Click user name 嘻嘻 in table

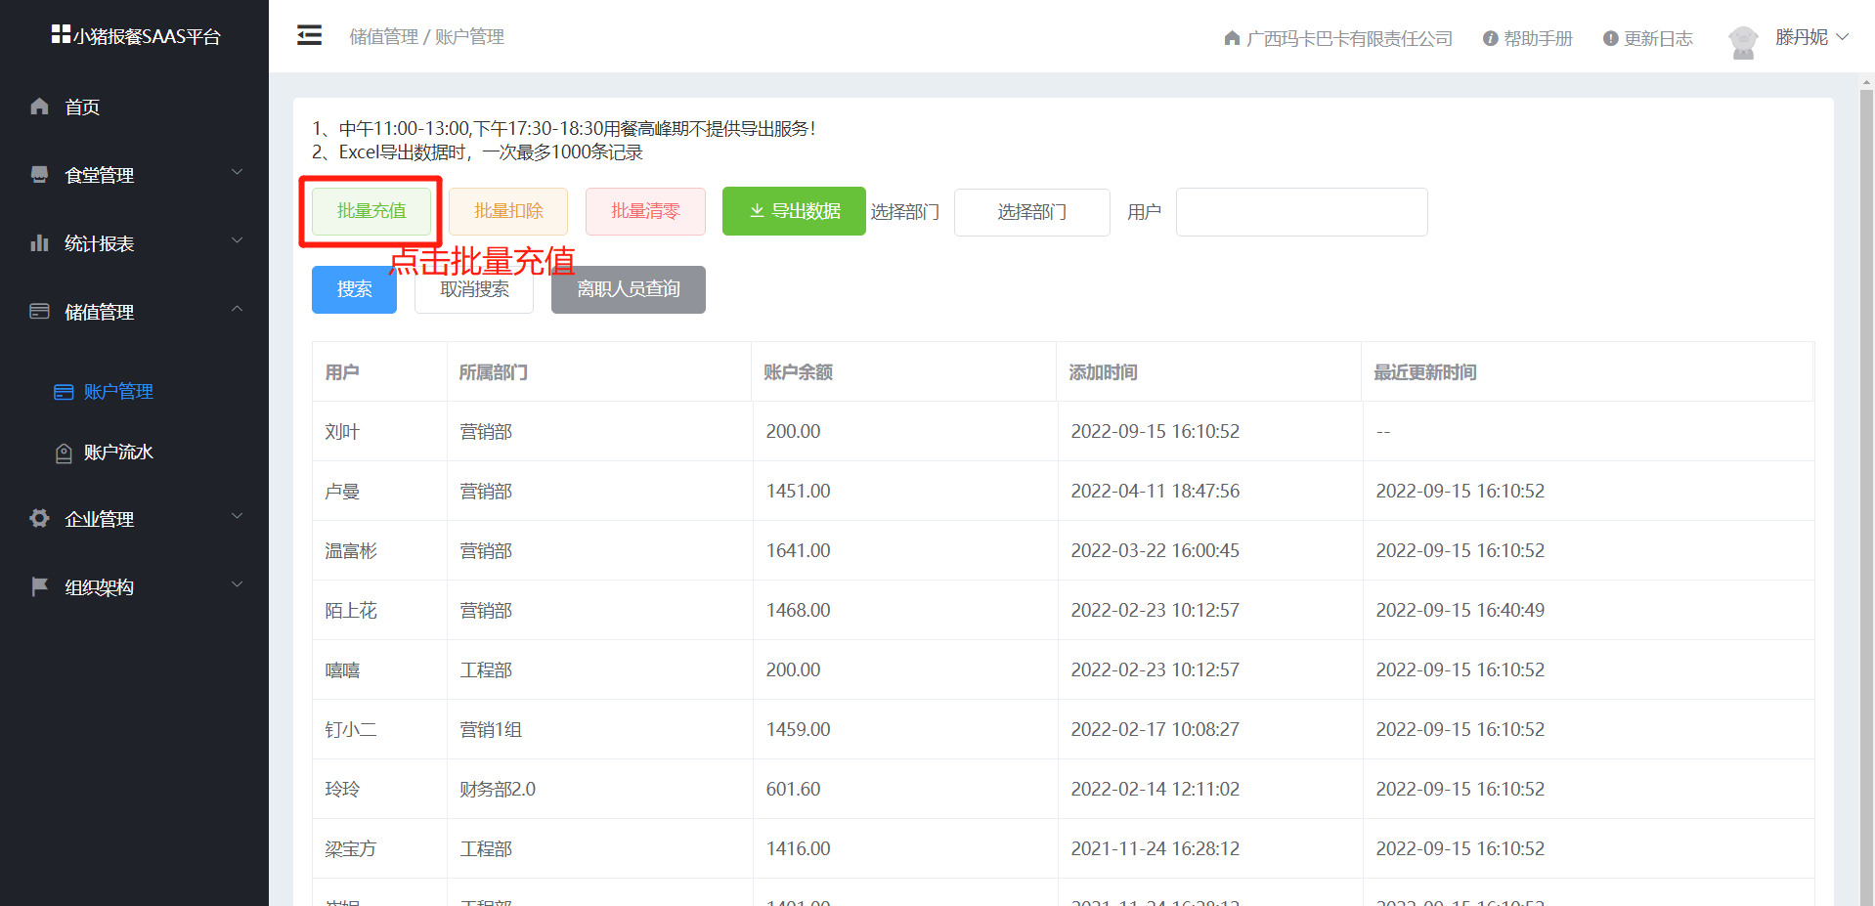coord(342,670)
